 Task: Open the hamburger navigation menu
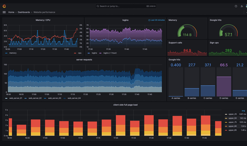pyautogui.click(x=4, y=12)
